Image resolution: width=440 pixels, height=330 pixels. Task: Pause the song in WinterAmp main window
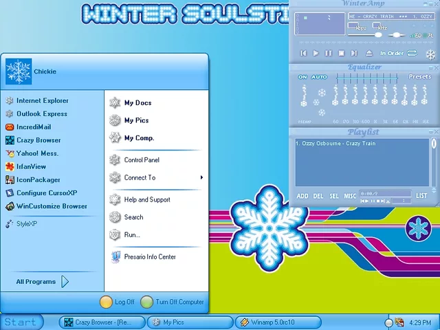[x=329, y=54]
